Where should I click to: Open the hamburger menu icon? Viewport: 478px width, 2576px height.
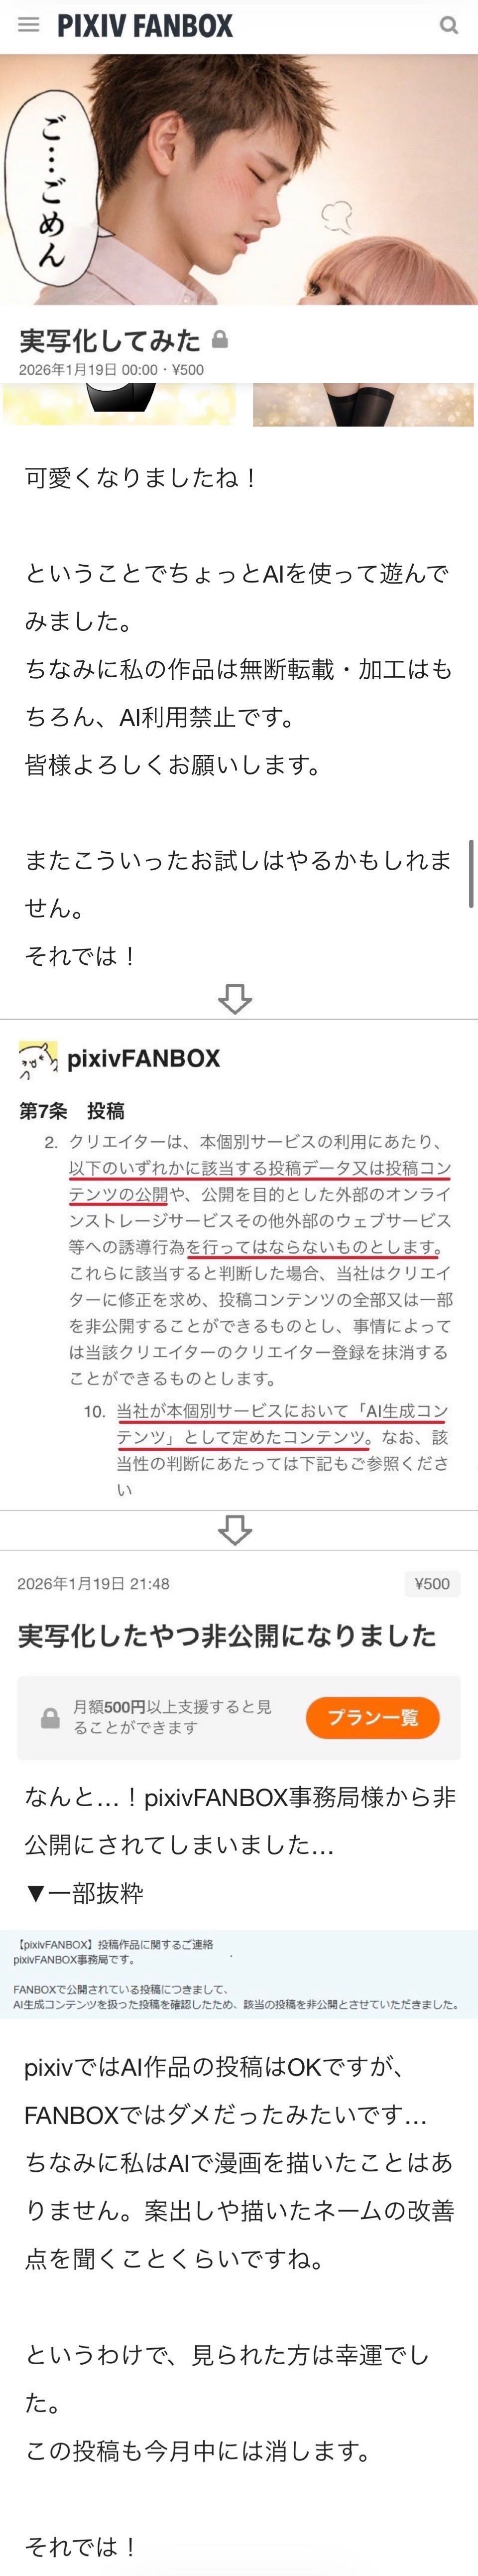(28, 25)
